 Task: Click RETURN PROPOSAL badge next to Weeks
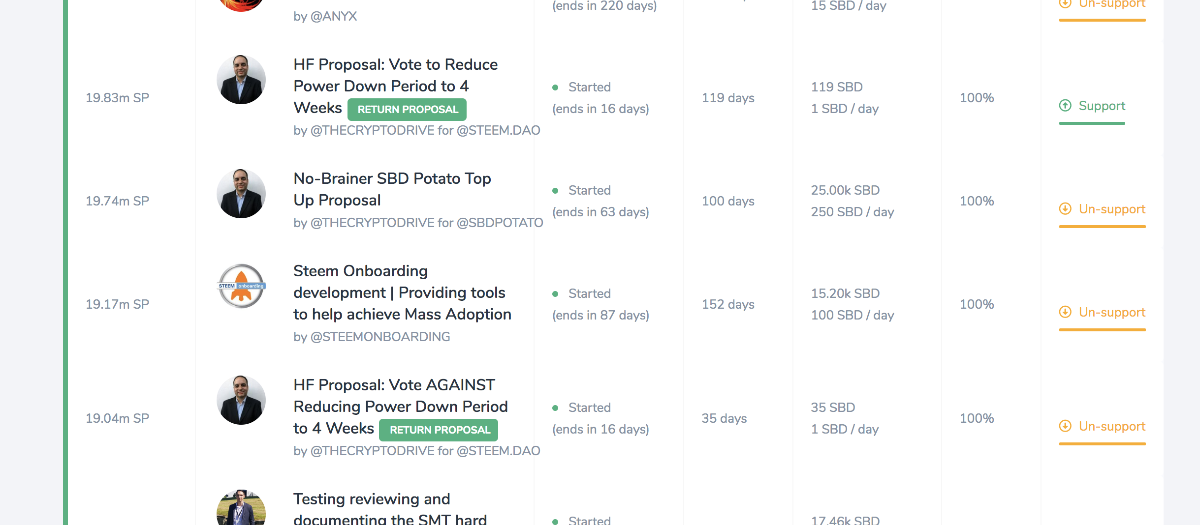407,109
